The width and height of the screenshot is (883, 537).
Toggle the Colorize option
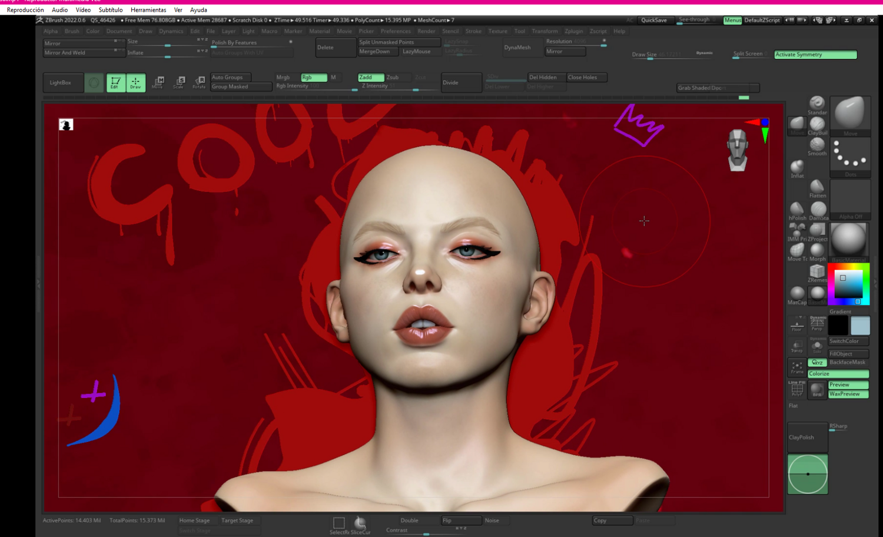tap(838, 374)
